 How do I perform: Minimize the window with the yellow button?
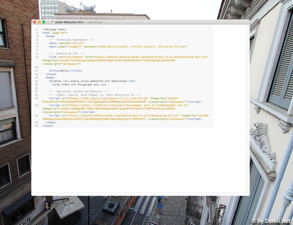tap(39, 22)
